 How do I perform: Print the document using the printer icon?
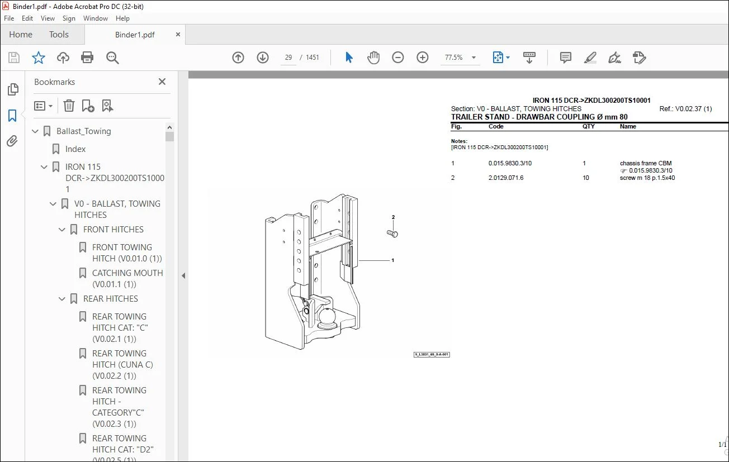87,58
